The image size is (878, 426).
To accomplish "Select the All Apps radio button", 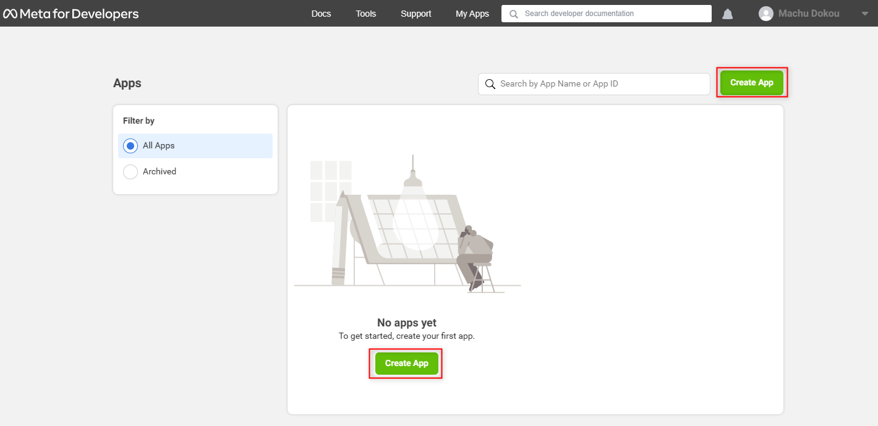I will tap(130, 146).
